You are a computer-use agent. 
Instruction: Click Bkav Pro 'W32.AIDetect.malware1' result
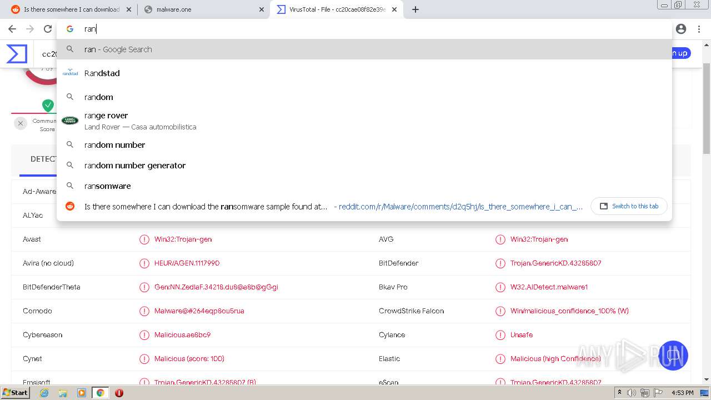point(549,287)
